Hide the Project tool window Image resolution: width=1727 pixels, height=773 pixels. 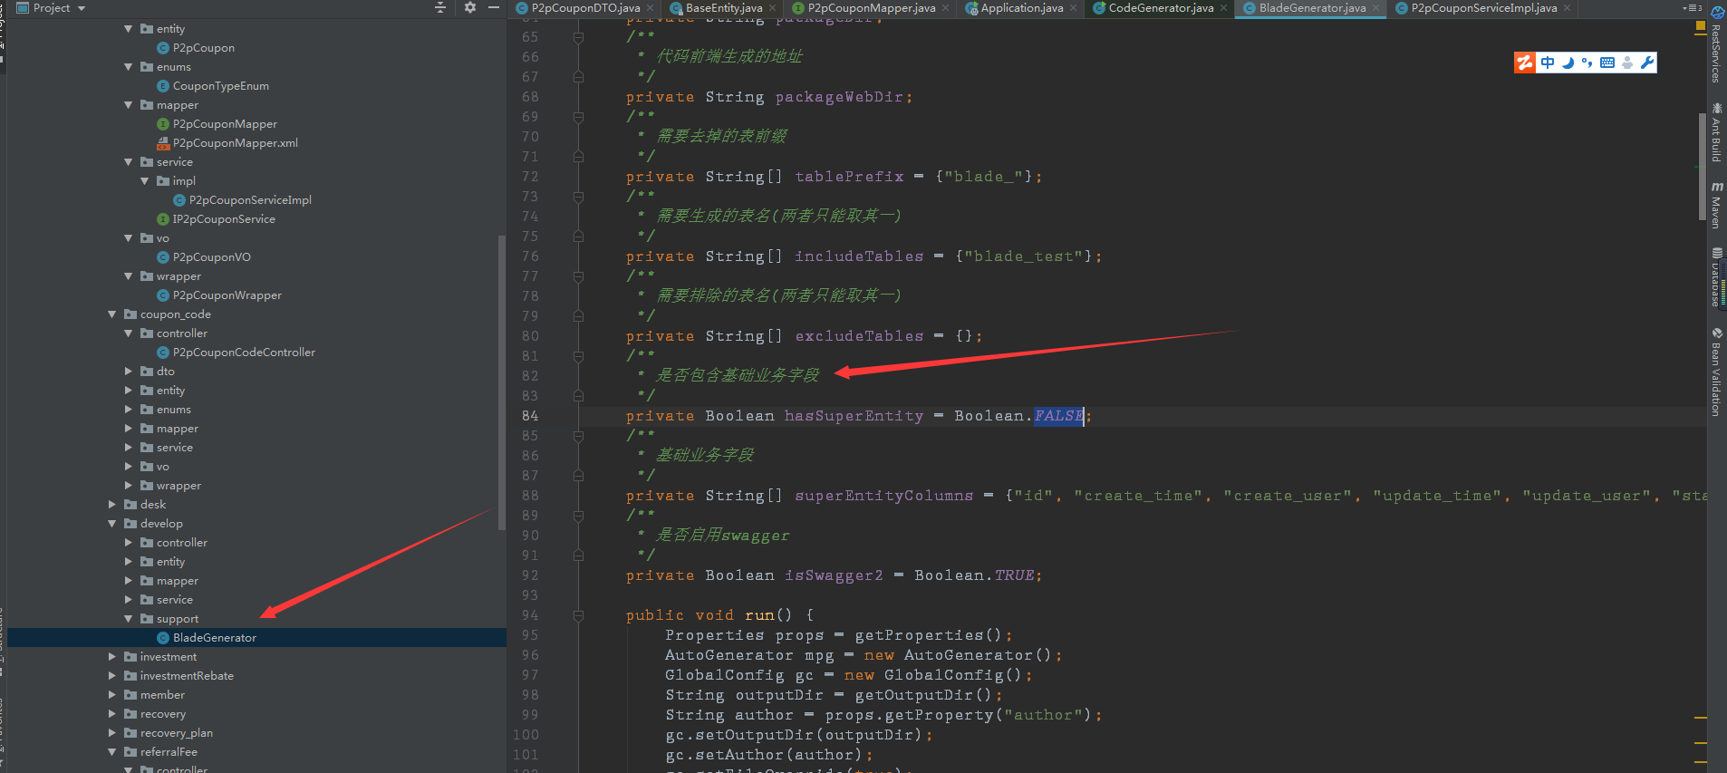point(494,7)
